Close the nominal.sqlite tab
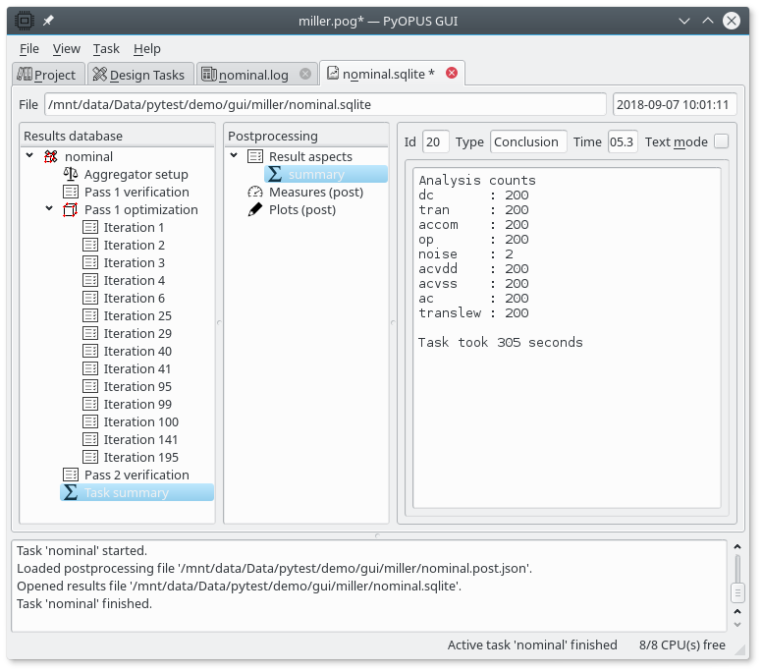 pyautogui.click(x=452, y=73)
